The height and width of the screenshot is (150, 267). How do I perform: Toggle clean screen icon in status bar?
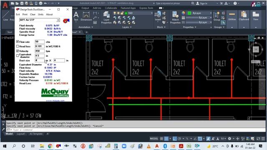coord(258,139)
